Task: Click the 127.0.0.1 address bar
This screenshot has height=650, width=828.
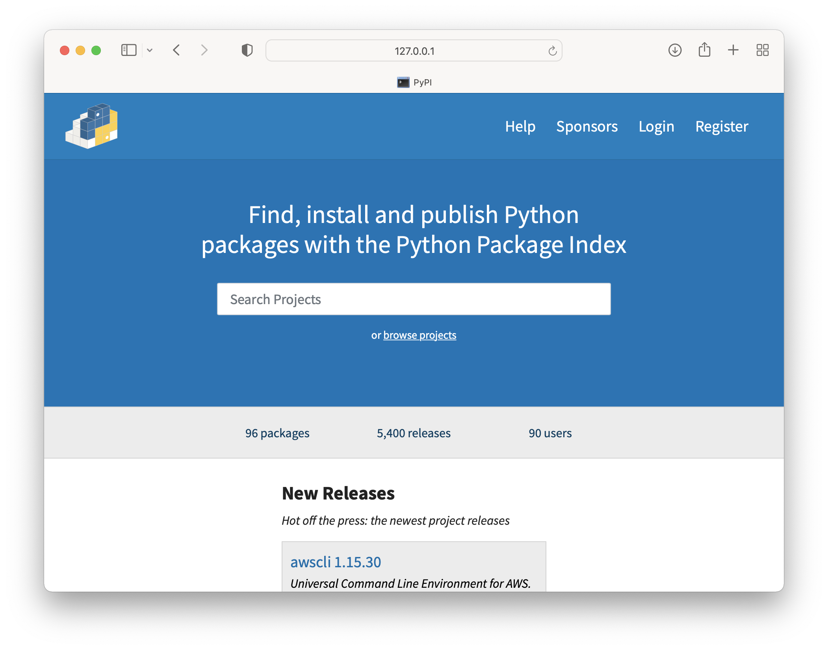Action: pyautogui.click(x=414, y=51)
